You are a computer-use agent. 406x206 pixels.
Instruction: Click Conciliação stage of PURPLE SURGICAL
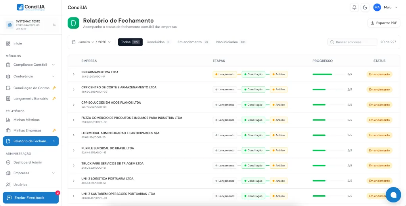click(253, 151)
